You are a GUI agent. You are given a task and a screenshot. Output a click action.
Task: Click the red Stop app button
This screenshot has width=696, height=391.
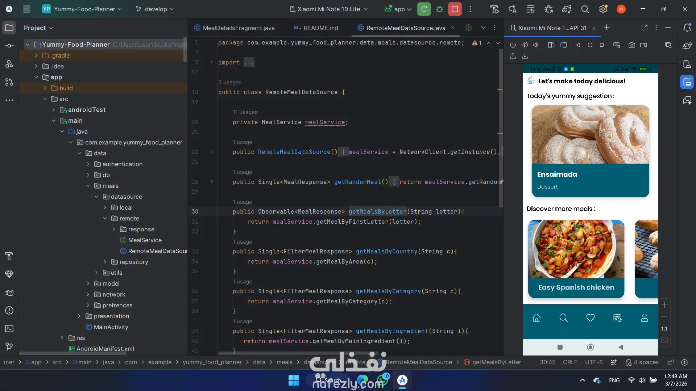[x=455, y=9]
